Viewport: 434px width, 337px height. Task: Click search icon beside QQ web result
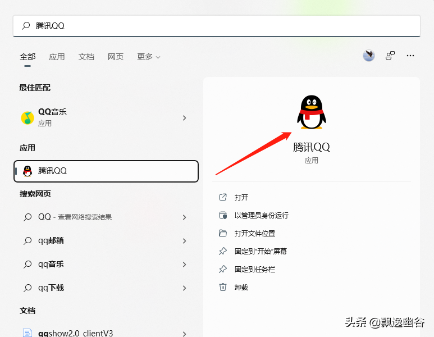click(28, 217)
